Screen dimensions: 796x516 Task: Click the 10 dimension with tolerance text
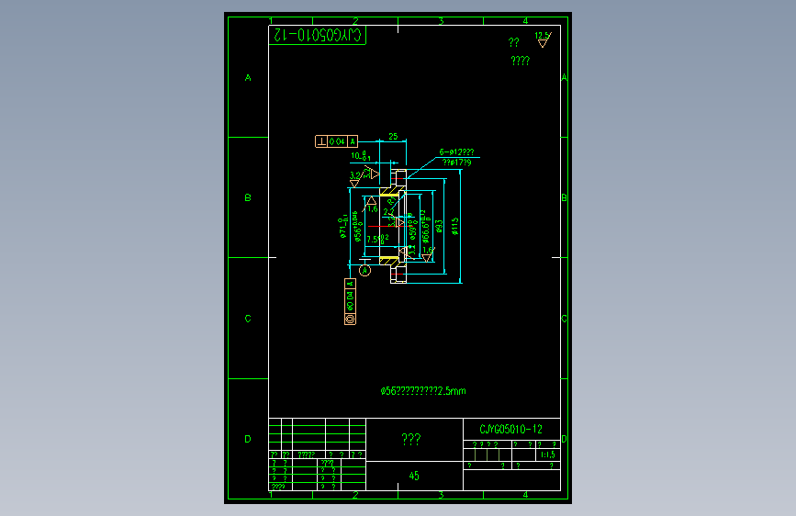[x=361, y=156]
